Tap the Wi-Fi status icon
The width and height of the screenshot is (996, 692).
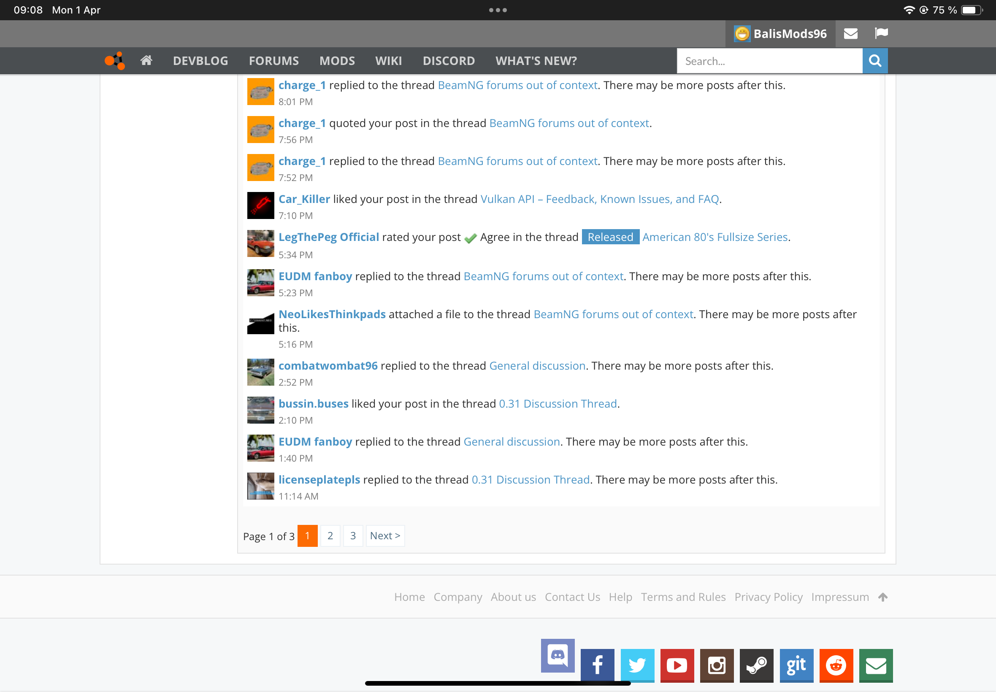pyautogui.click(x=909, y=10)
